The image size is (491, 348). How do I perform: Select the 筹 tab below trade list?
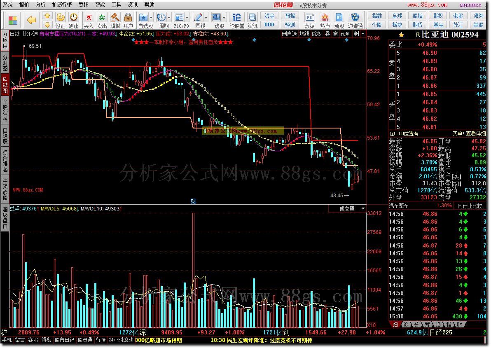point(428,325)
